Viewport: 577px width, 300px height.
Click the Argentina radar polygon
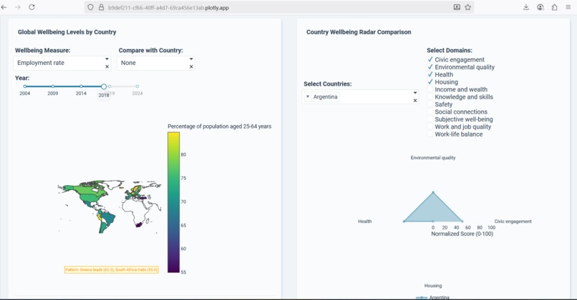tap(433, 211)
